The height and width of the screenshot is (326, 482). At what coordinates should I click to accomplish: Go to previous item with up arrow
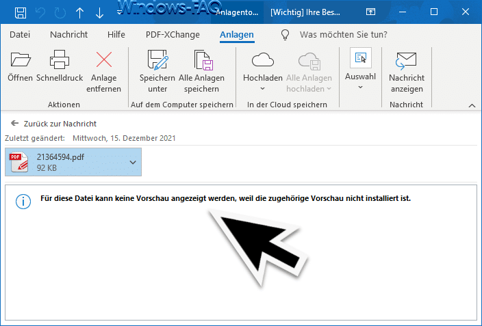(x=80, y=12)
